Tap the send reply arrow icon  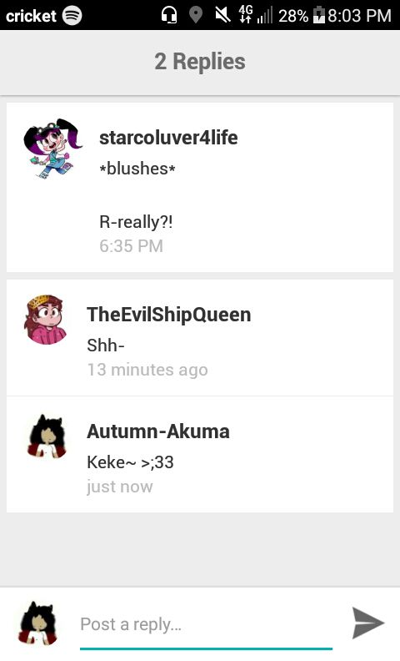(x=368, y=623)
